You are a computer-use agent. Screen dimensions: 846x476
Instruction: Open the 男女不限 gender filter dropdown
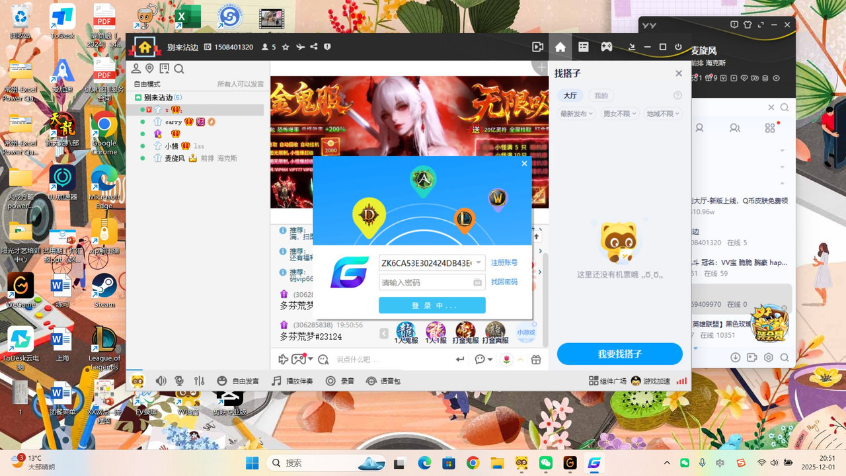[619, 114]
